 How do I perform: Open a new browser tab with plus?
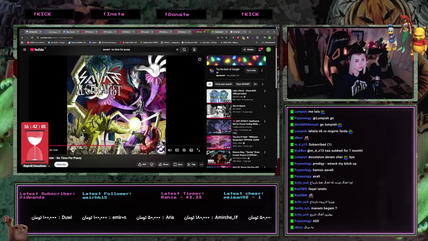(249, 32)
